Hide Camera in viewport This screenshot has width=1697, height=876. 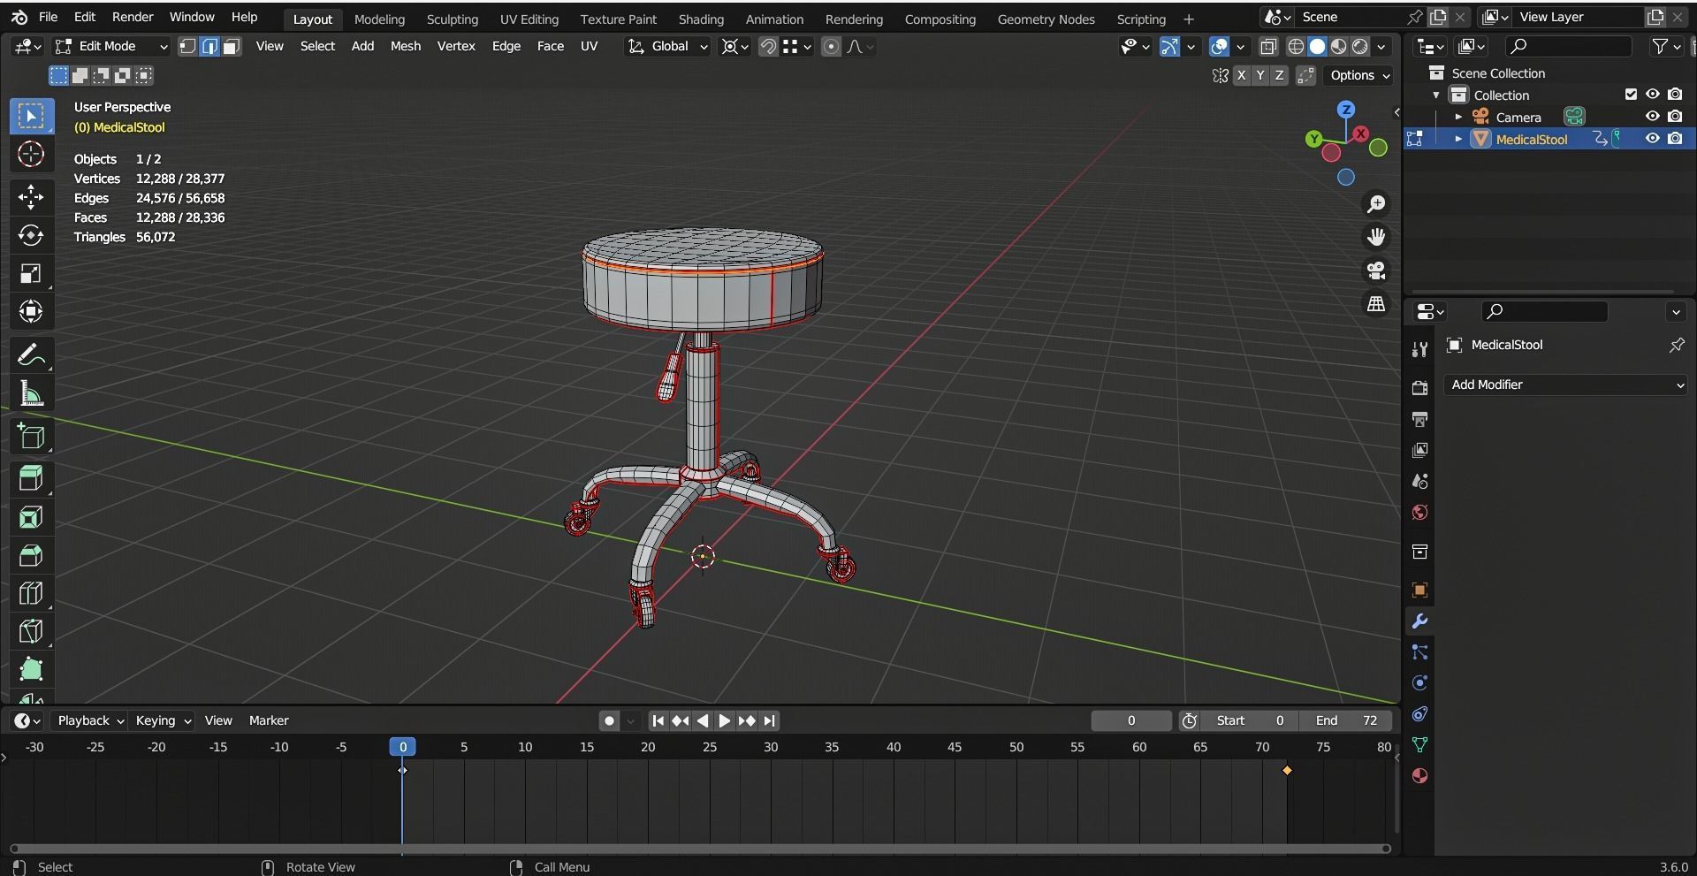(1652, 117)
